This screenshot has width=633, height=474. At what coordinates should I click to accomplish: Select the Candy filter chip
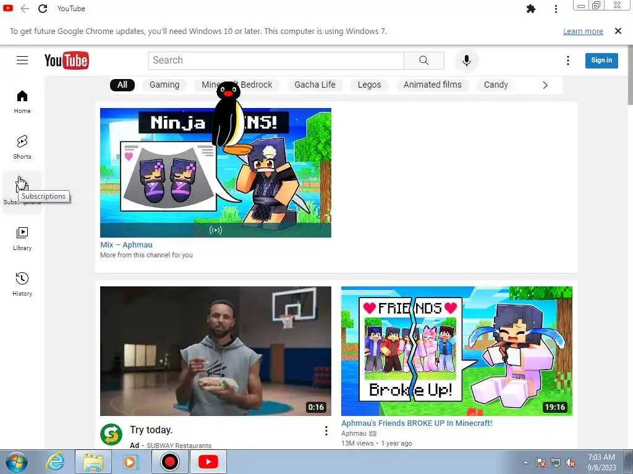pyautogui.click(x=496, y=85)
